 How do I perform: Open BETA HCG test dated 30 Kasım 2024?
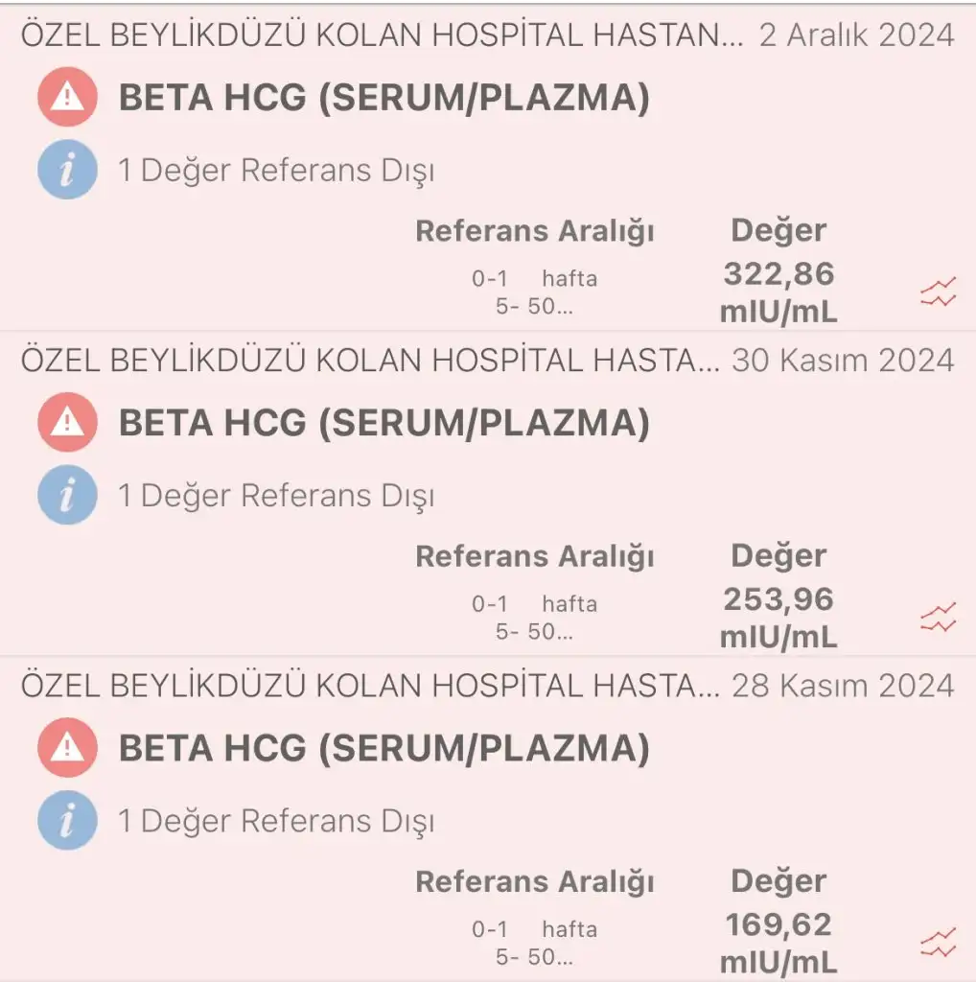click(x=383, y=423)
